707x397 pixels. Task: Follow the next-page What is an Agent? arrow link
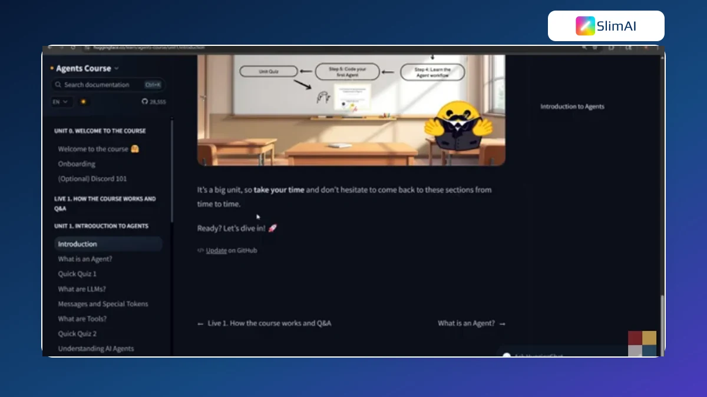(x=471, y=323)
